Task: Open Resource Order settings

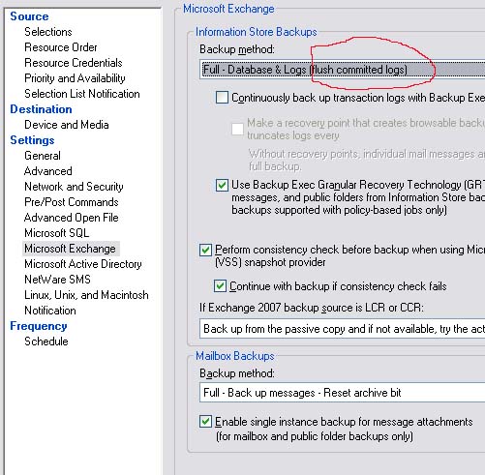Action: [61, 47]
